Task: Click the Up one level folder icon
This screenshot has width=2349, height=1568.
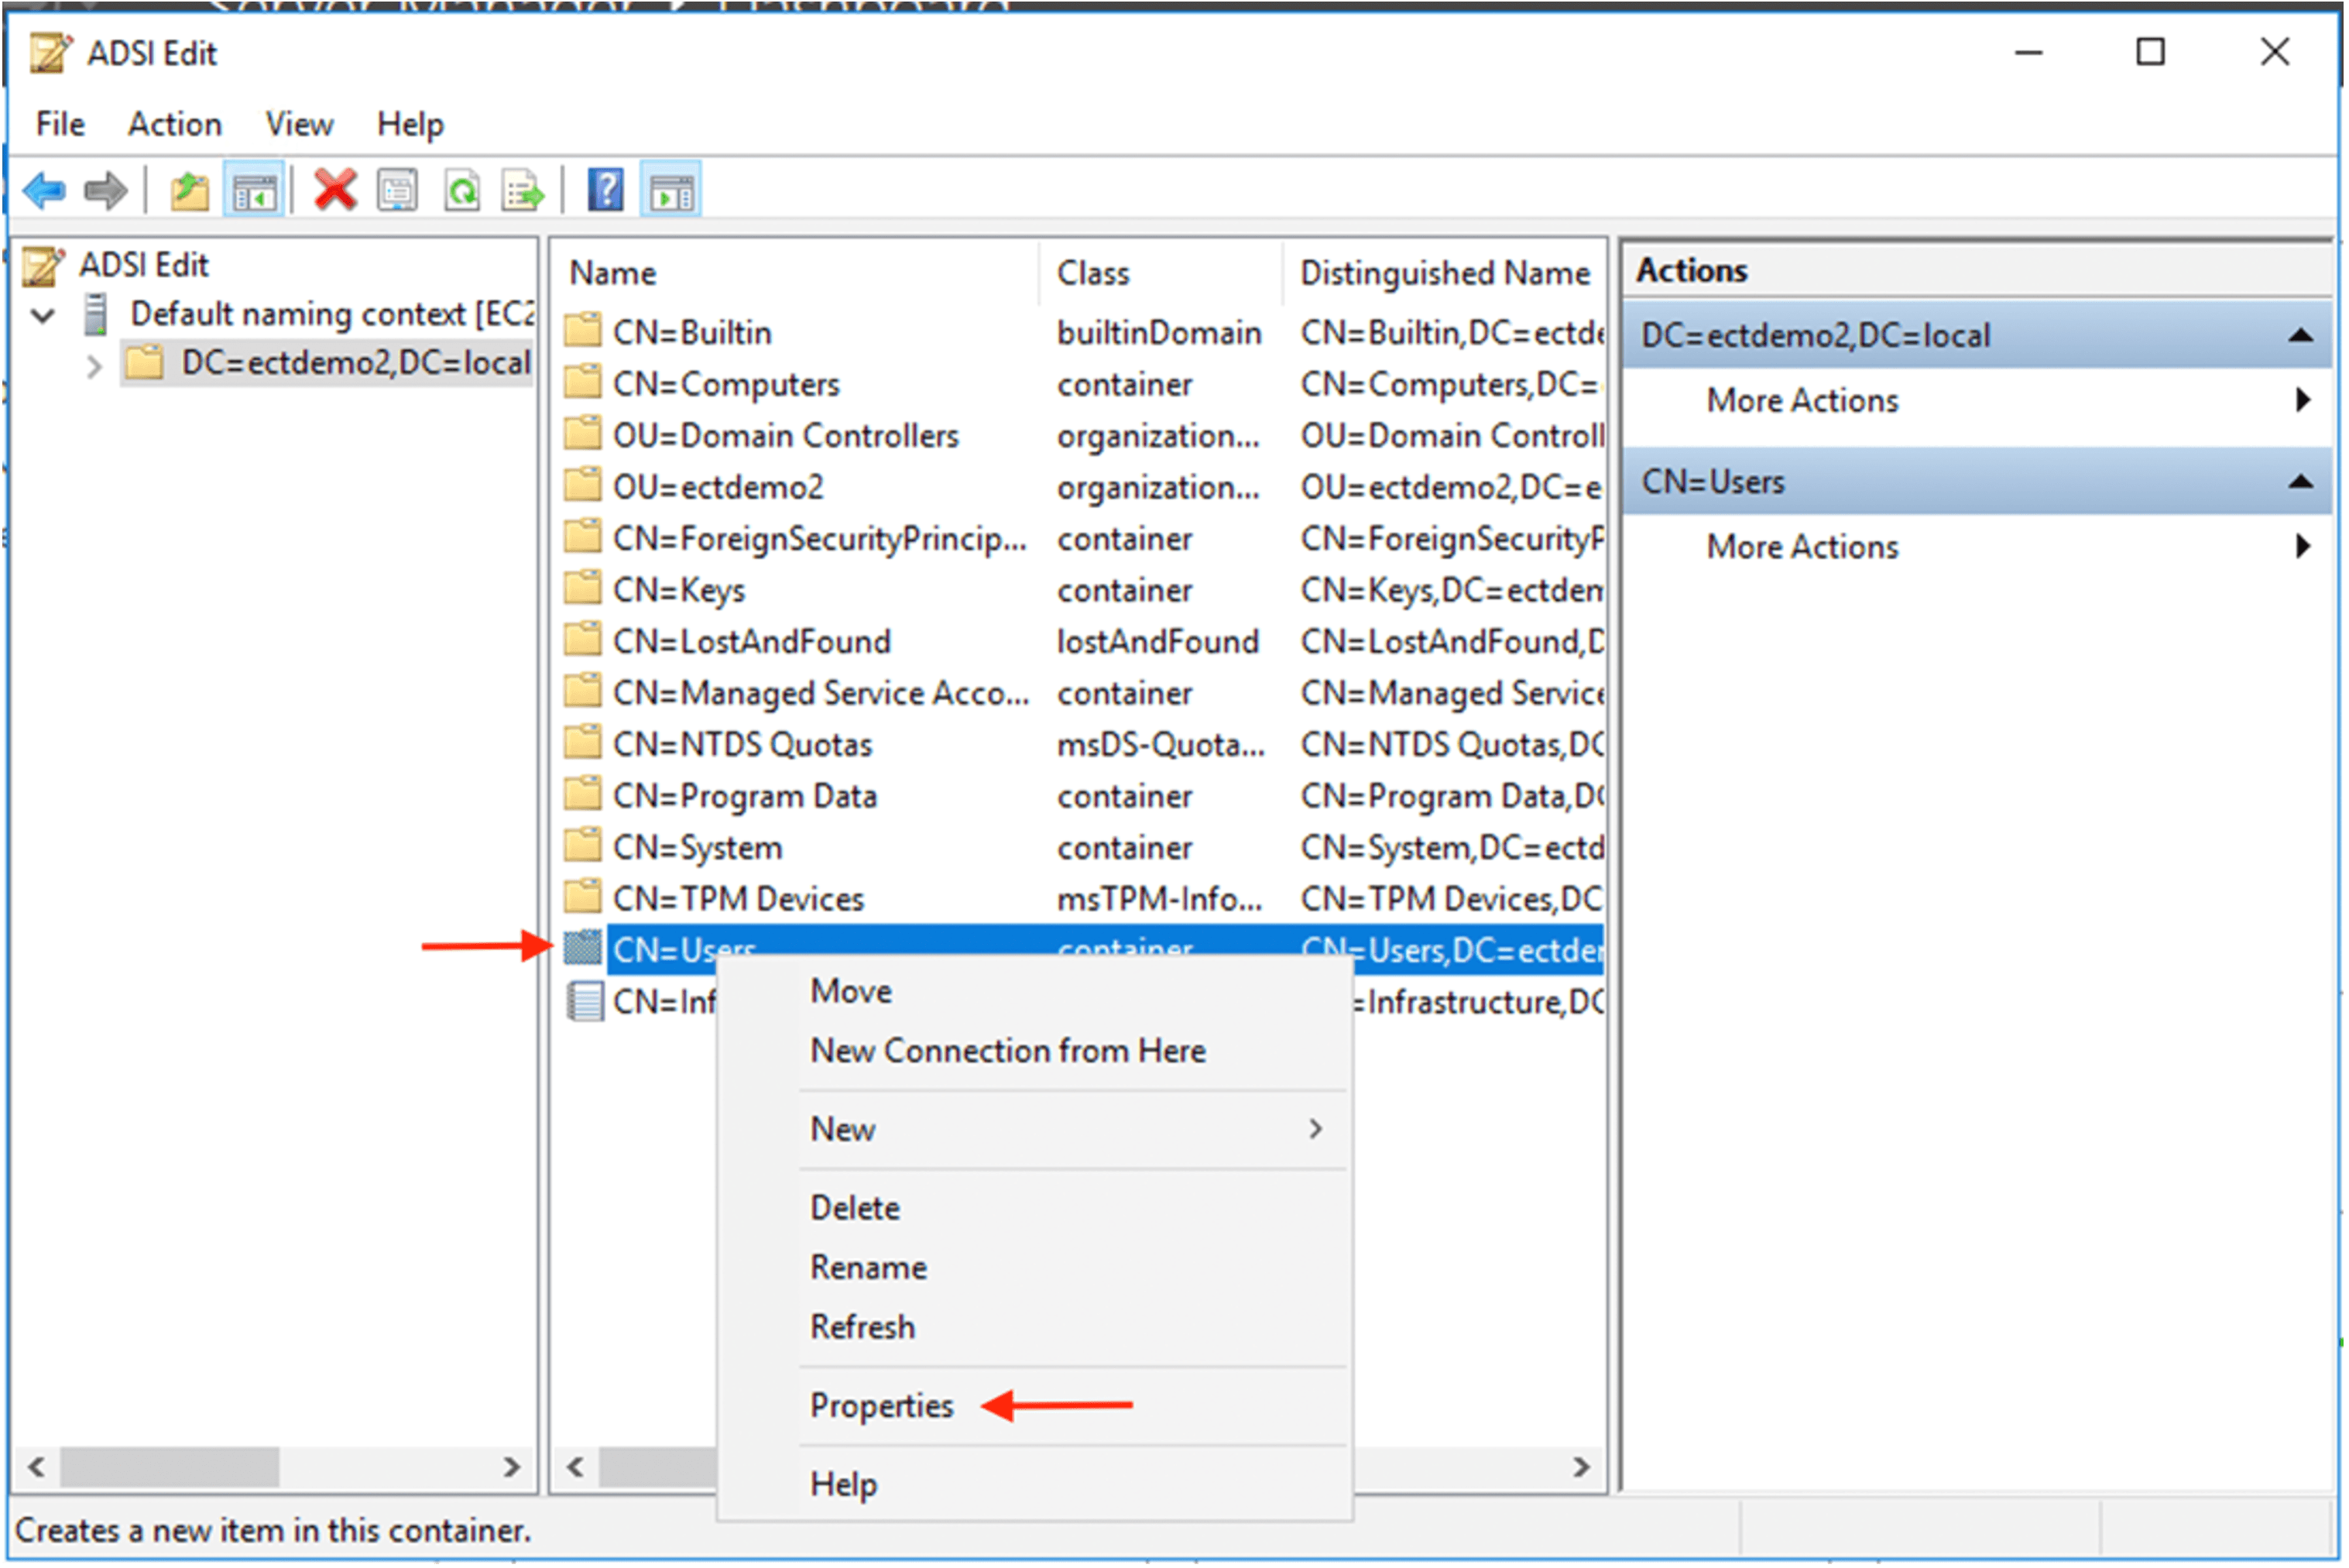Action: 189,190
